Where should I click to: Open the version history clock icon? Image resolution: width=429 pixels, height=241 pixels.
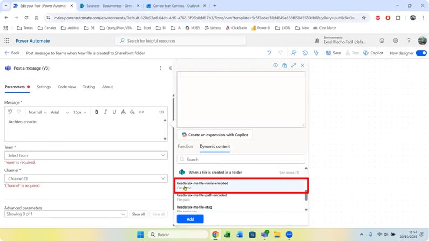[x=305, y=53]
